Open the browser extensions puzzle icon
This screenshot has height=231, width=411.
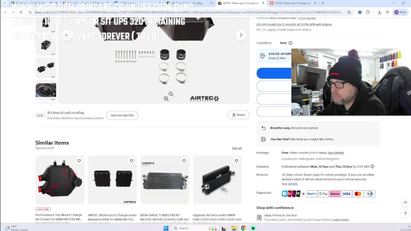coord(368,12)
